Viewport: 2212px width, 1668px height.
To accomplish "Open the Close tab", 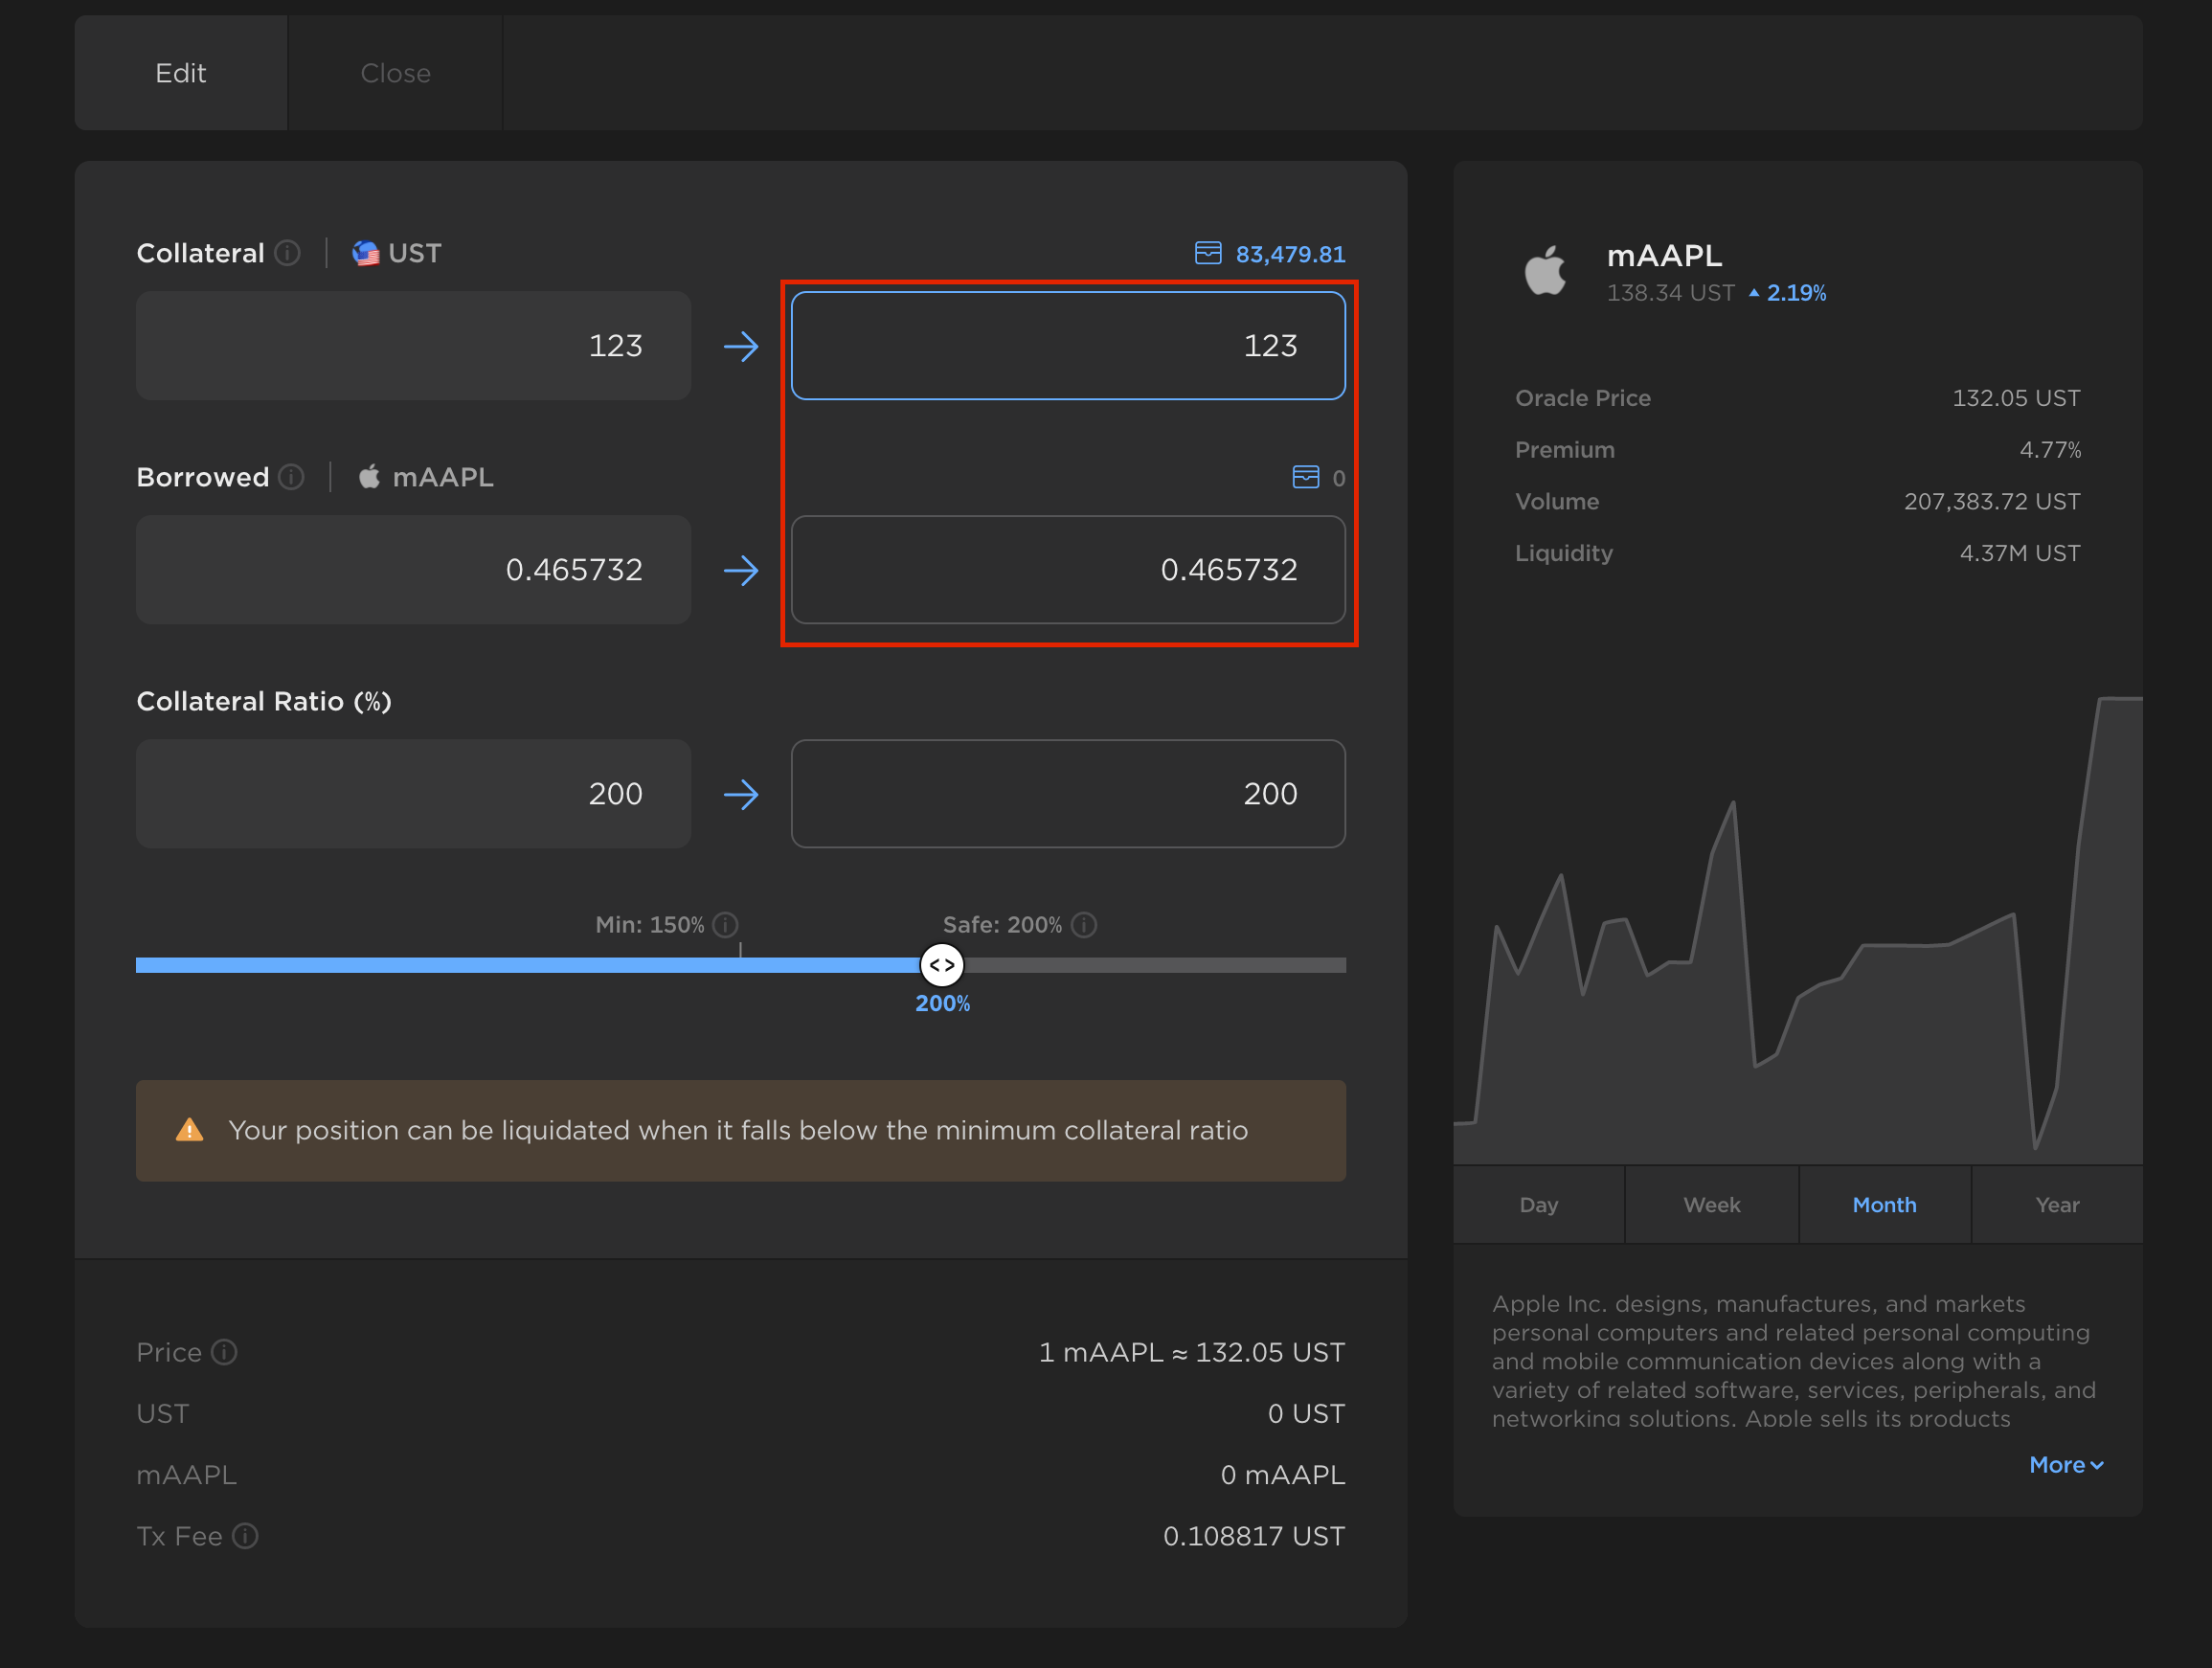I will (x=395, y=73).
